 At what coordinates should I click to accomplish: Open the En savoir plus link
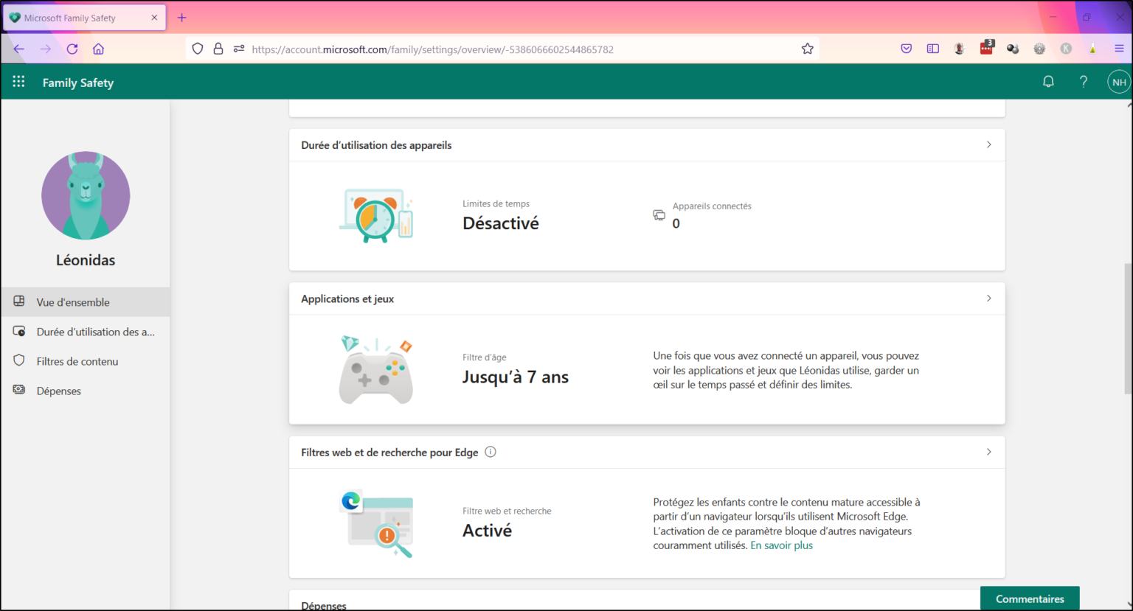click(x=781, y=545)
